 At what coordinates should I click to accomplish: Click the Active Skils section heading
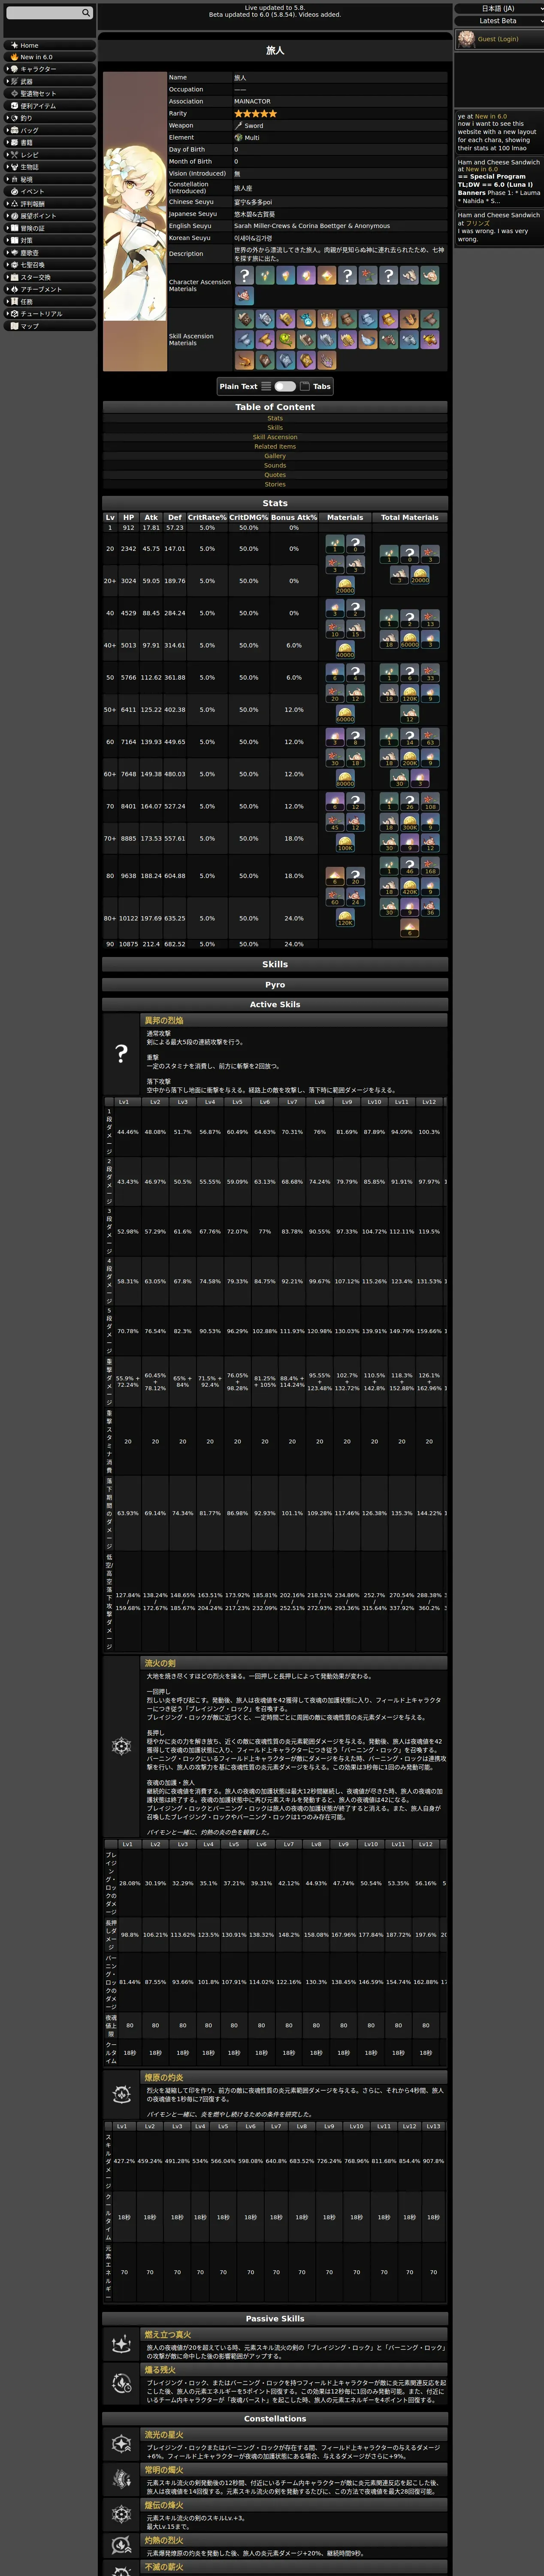(275, 1004)
